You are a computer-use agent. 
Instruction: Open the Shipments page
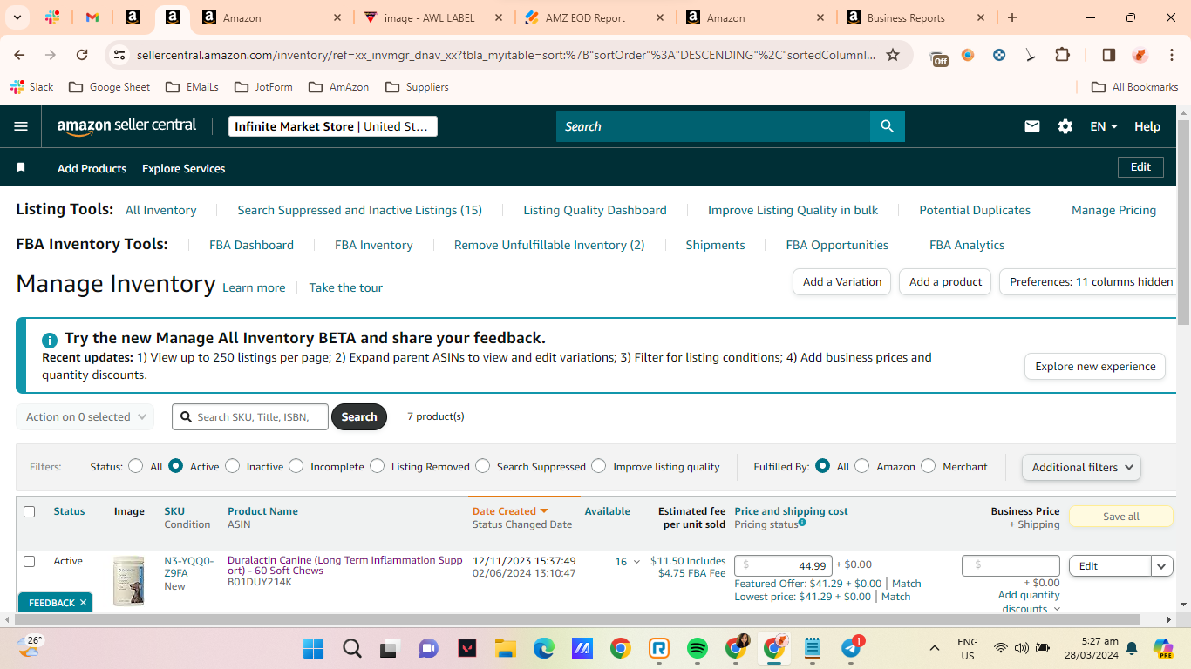(x=715, y=245)
